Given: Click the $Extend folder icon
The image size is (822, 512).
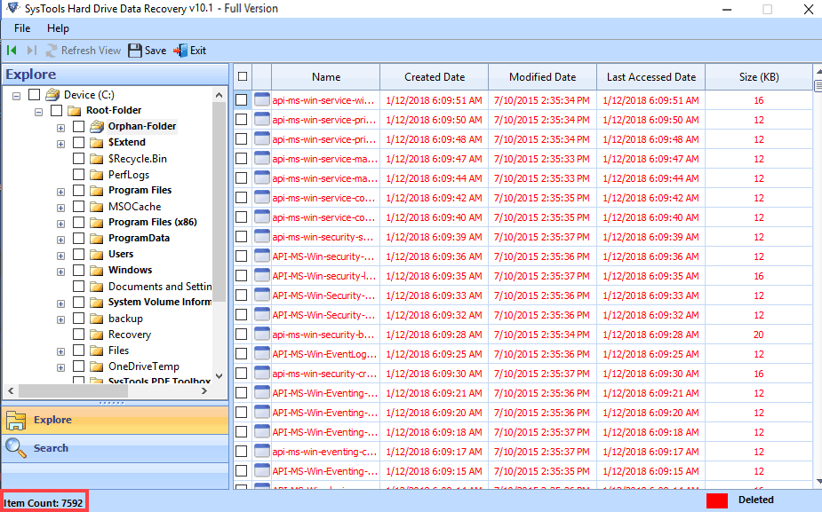Looking at the screenshot, I should (97, 142).
